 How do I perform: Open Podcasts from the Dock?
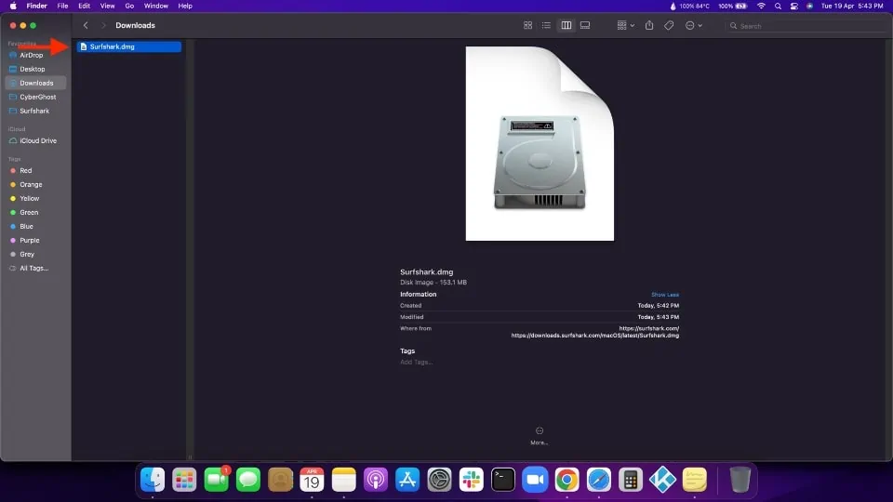click(x=376, y=480)
